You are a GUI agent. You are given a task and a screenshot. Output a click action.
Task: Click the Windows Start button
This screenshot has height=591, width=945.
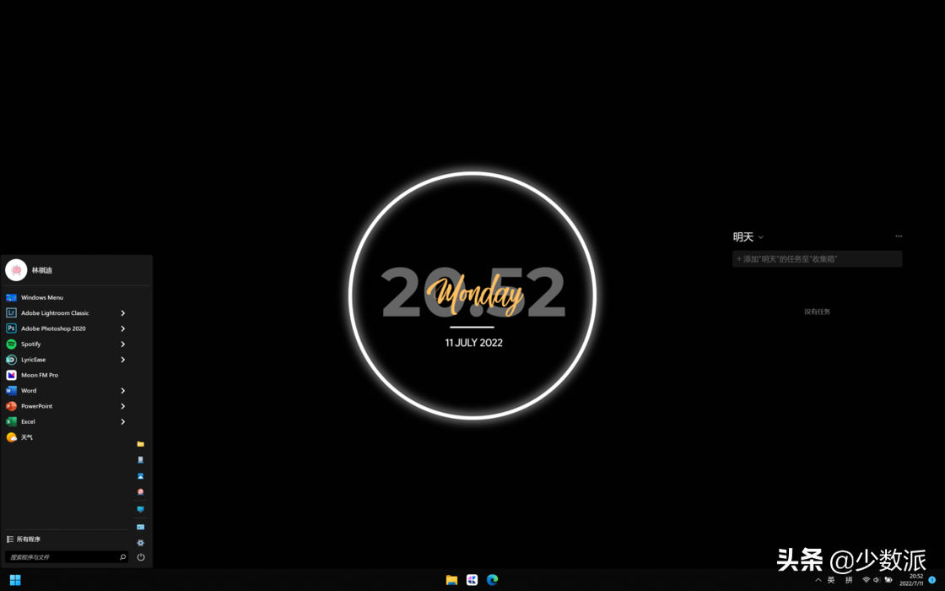click(15, 580)
